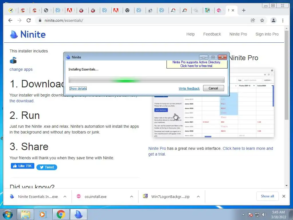Screen dimensions: 293x220
Task: Click the 'Ninite Pro' link below the screenshot
Action: pos(157,148)
